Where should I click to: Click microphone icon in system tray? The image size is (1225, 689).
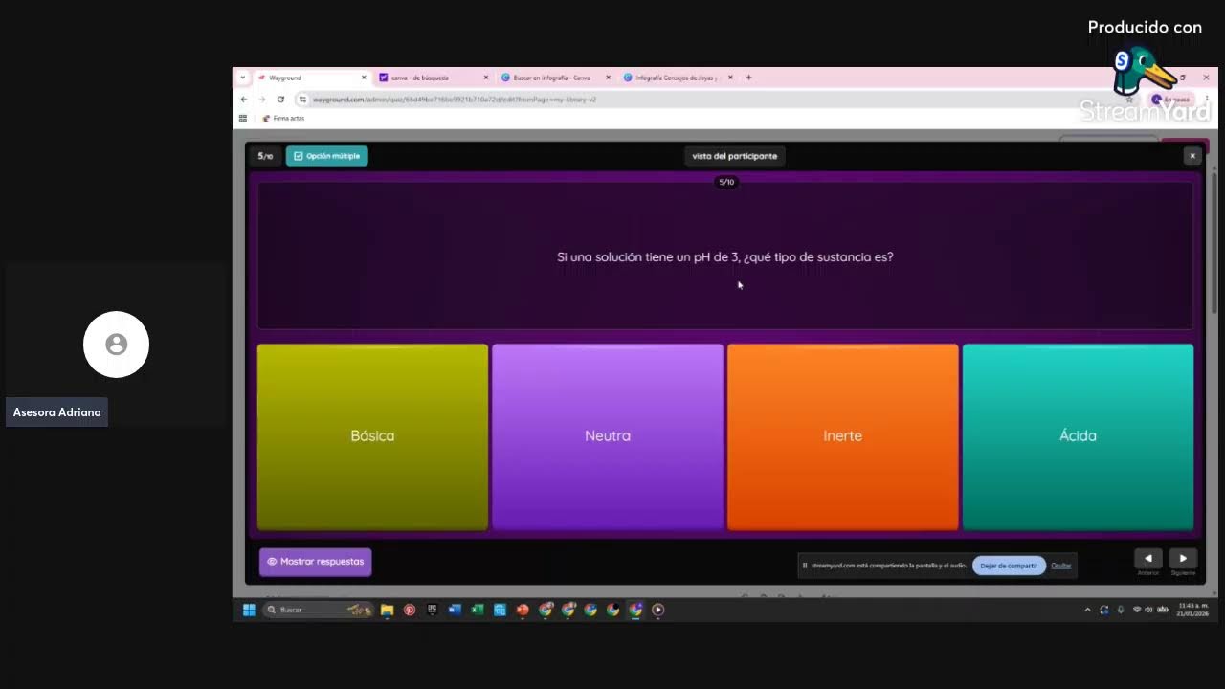1121,610
